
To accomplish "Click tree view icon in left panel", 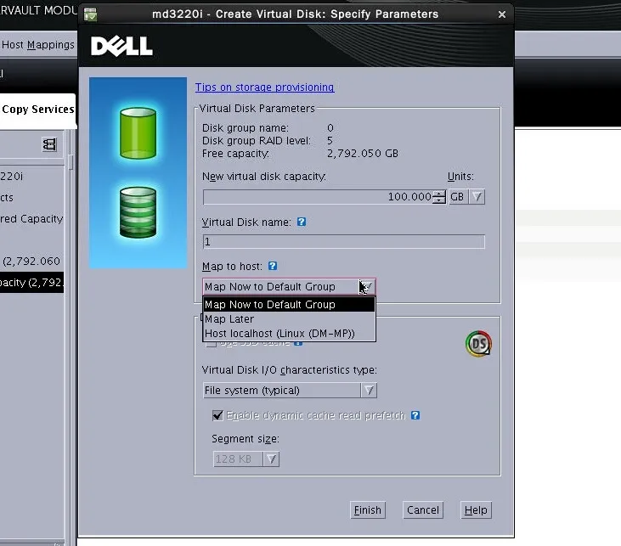I will [x=49, y=144].
